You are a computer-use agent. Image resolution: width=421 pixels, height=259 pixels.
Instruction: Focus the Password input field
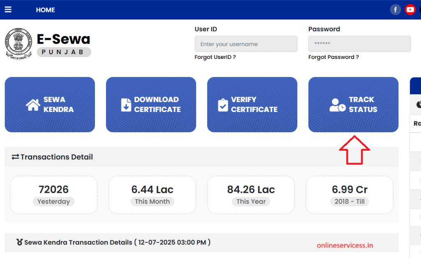pos(359,44)
